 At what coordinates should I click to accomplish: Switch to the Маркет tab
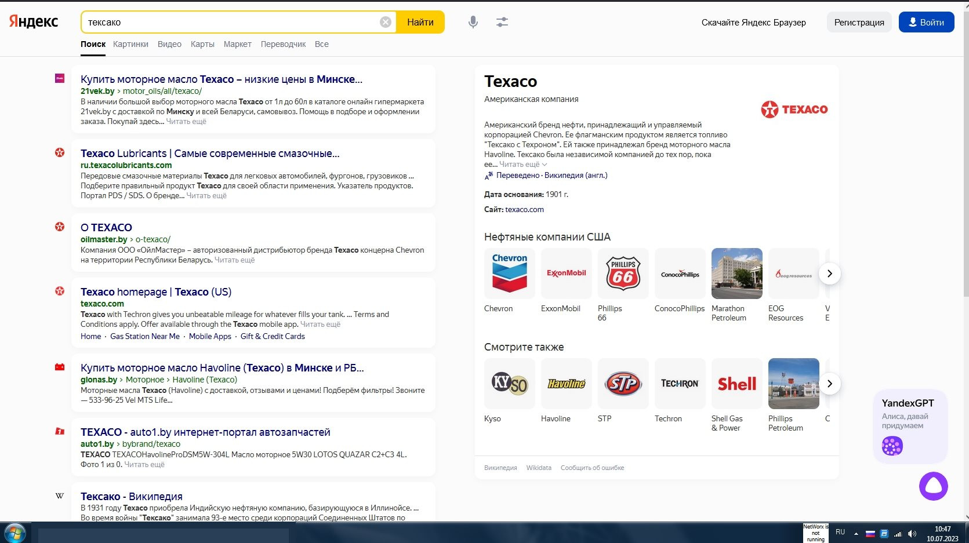[238, 44]
